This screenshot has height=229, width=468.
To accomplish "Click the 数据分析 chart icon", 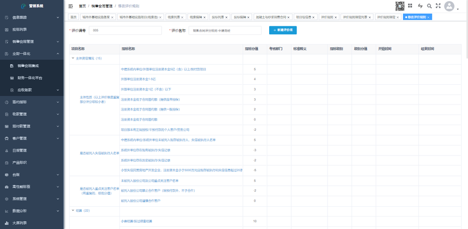I will tap(6, 211).
